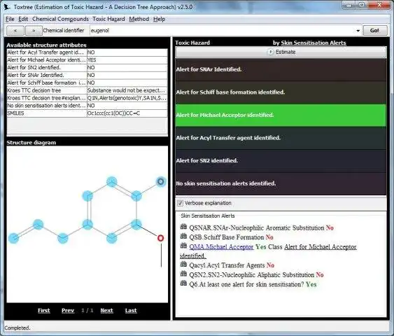Select the Alert for Schiff base formation row
Screen dimensions: 394x336
point(281,92)
